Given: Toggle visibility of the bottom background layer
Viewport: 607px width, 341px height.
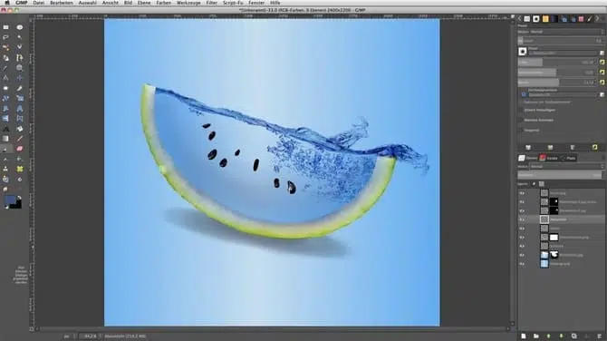Looking at the screenshot, I should [x=522, y=264].
